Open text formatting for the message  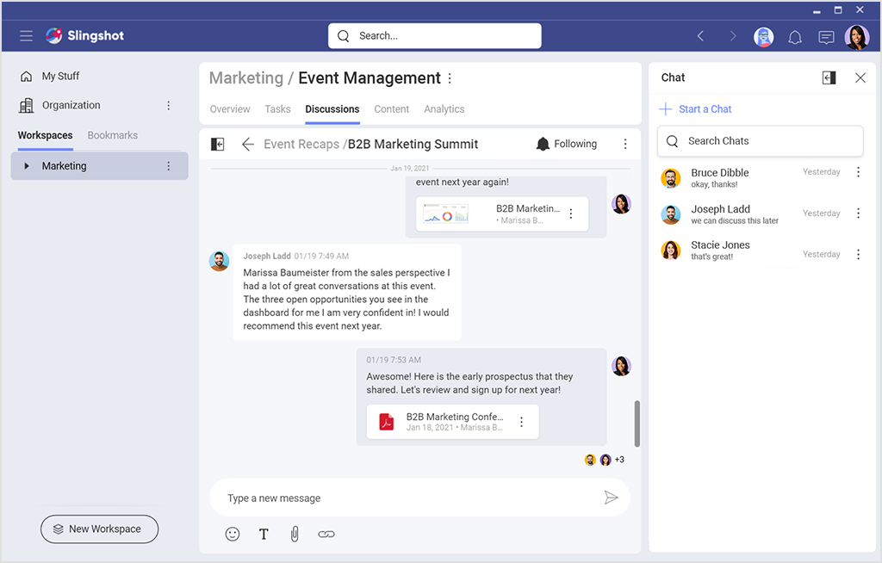tap(264, 534)
